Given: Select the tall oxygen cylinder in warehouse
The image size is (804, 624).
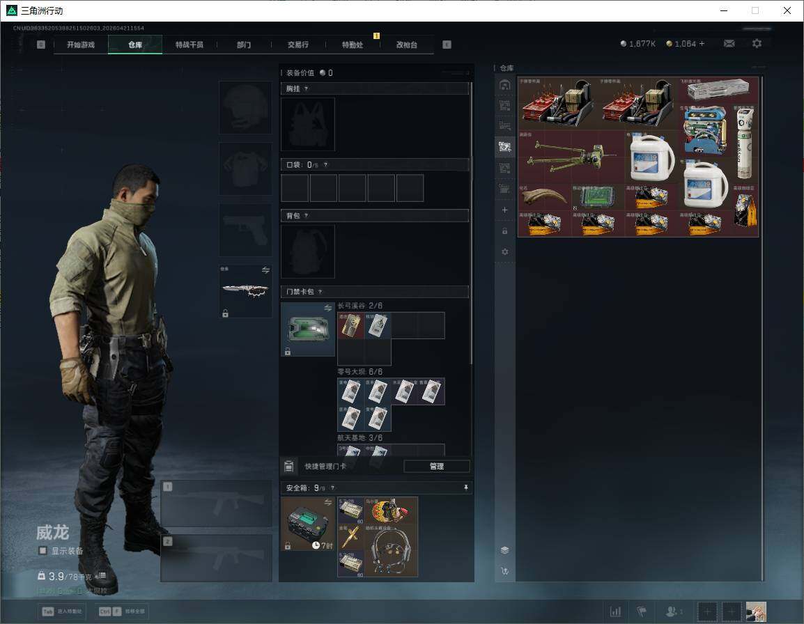Looking at the screenshot, I should [745, 143].
